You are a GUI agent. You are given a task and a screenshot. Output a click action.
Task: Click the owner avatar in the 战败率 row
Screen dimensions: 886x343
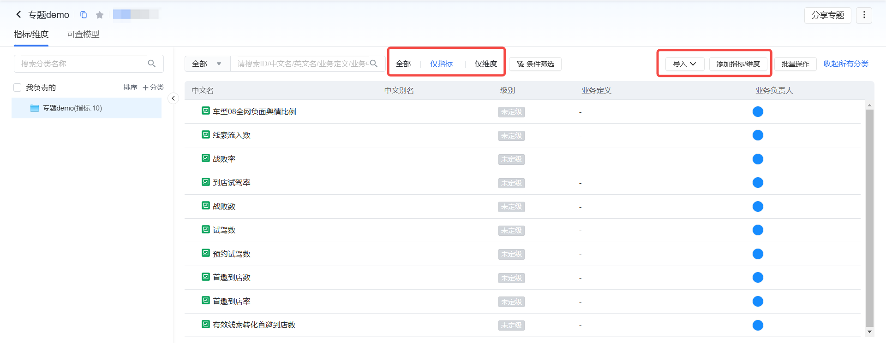pyautogui.click(x=758, y=159)
